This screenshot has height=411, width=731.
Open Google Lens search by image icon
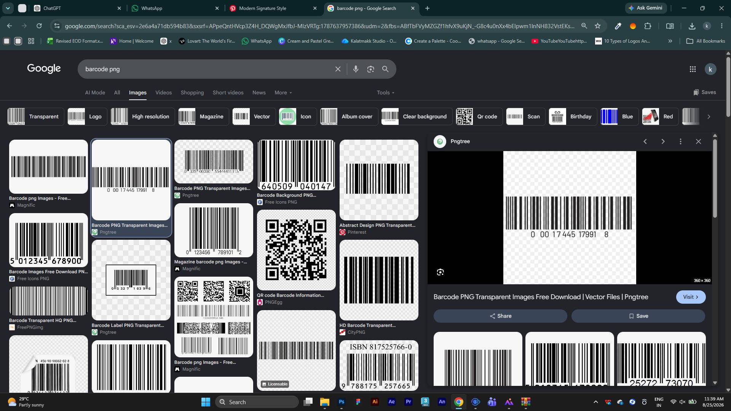tap(370, 69)
